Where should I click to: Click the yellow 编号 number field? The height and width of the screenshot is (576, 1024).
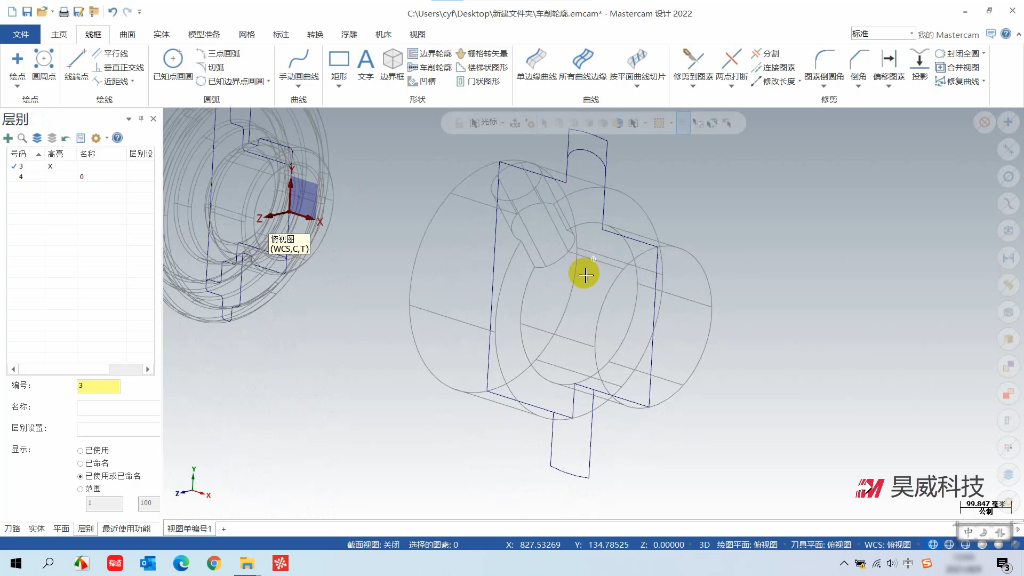[99, 386]
